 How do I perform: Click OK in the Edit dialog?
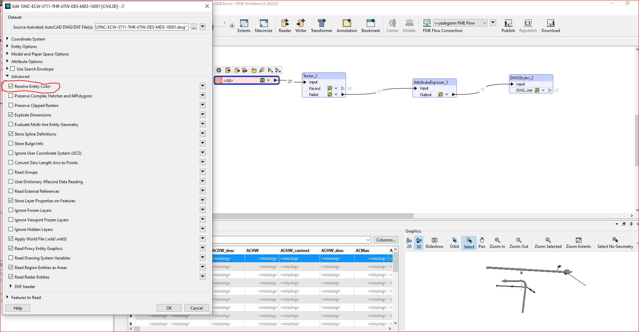[169, 308]
